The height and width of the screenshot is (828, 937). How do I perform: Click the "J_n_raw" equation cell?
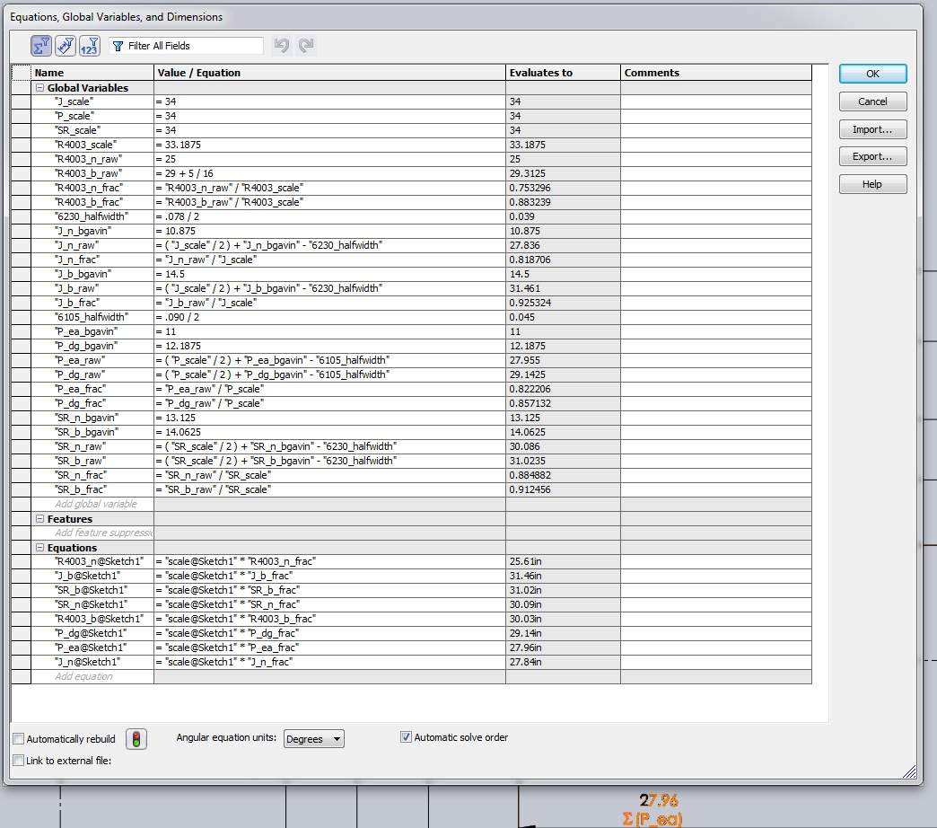point(329,245)
